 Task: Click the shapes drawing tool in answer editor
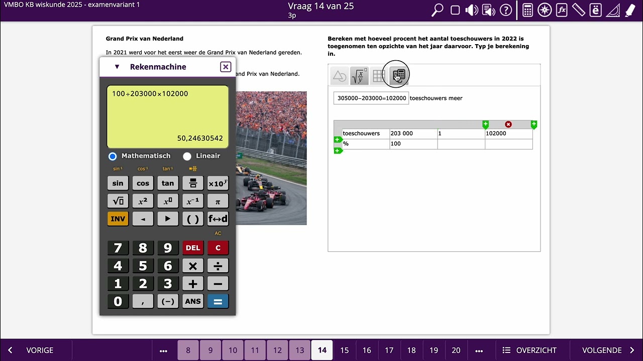pos(340,76)
